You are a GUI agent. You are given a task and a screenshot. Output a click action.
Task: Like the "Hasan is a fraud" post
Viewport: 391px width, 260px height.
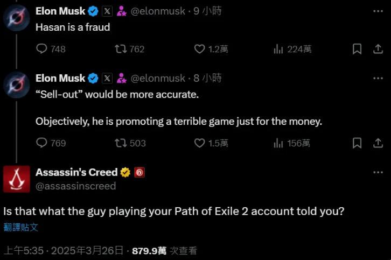[200, 49]
